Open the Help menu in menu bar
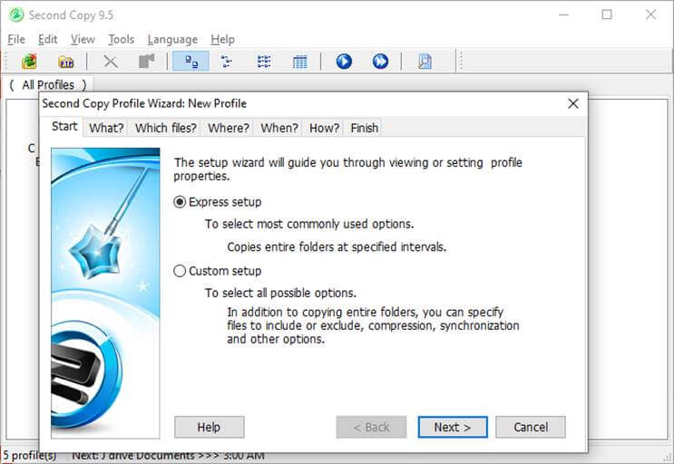This screenshot has height=464, width=674. click(x=222, y=40)
